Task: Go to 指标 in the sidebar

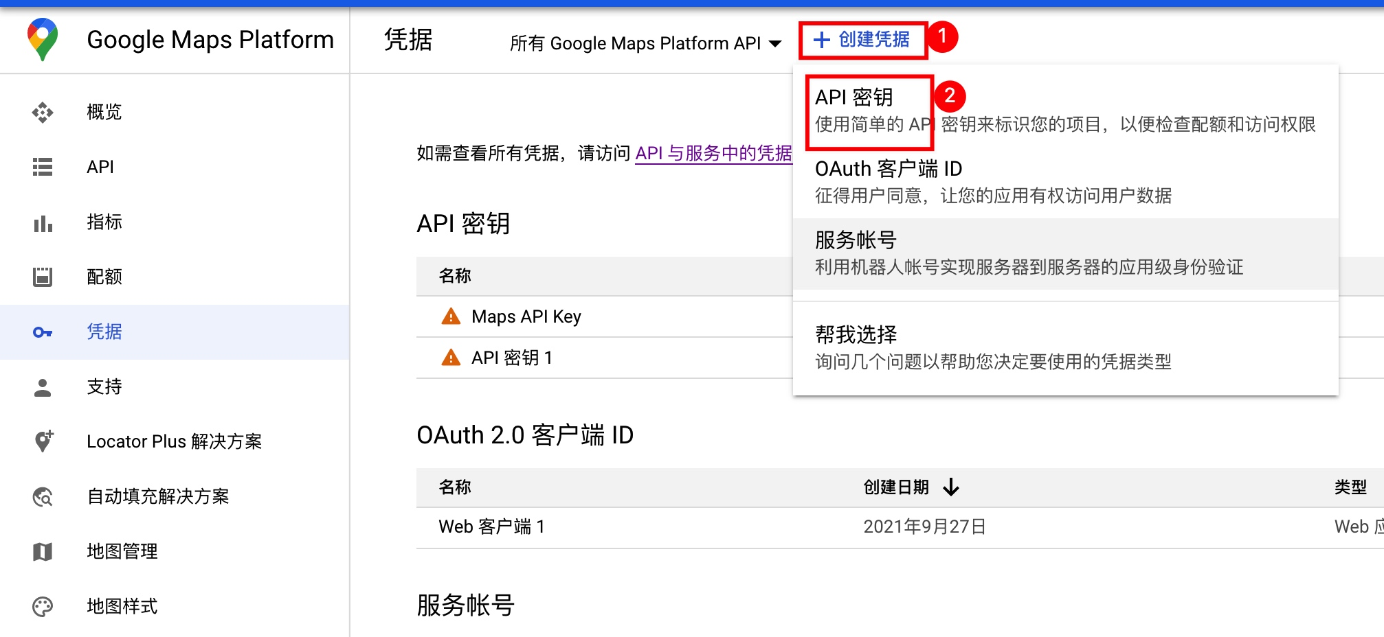Action: [175, 222]
